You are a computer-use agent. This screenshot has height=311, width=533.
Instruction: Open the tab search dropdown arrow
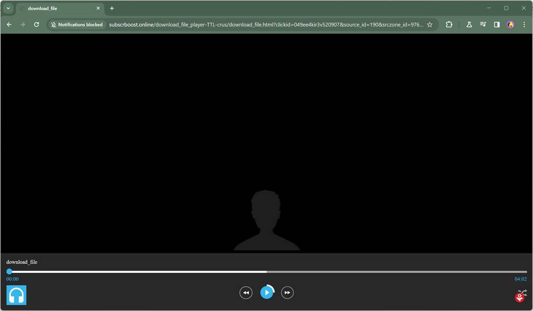8,8
